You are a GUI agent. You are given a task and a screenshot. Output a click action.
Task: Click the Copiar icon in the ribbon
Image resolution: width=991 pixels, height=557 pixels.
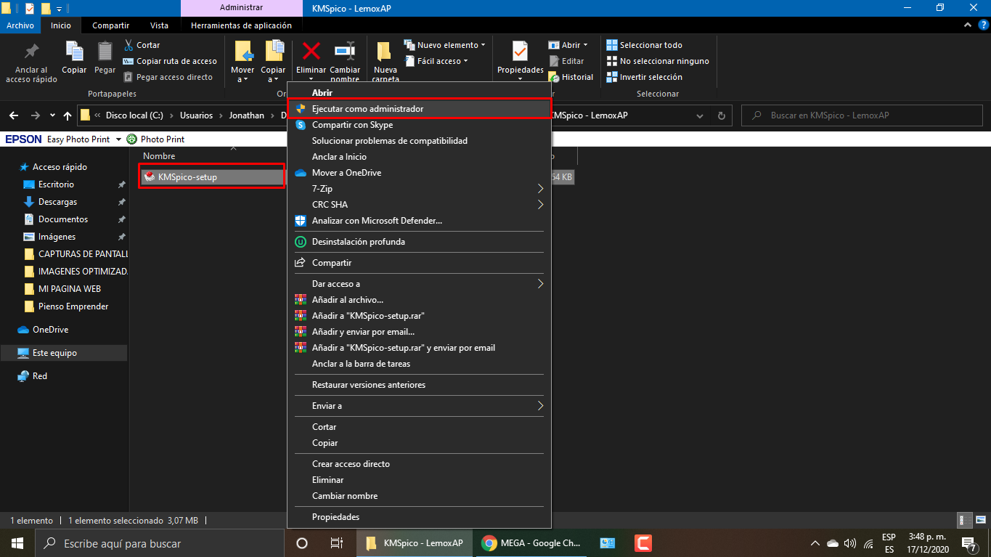(x=74, y=51)
